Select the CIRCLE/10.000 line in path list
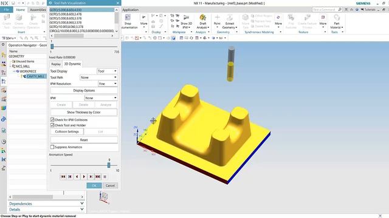389x218 pixels. [82, 31]
